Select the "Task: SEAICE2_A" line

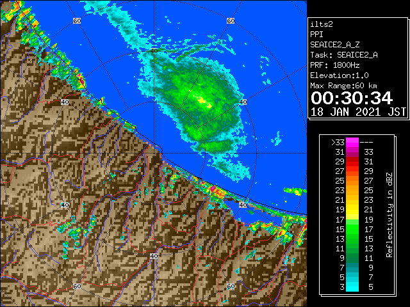(x=344, y=55)
